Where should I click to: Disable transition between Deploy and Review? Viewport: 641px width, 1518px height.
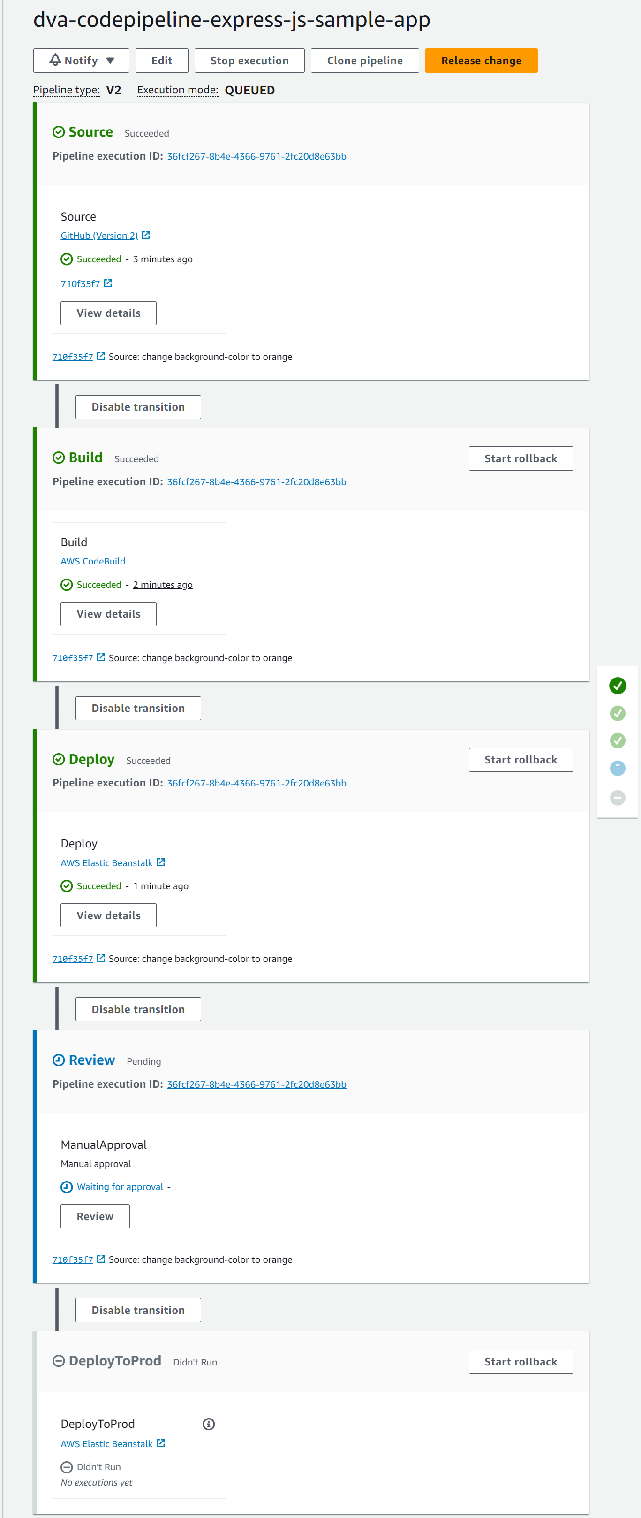point(138,1009)
